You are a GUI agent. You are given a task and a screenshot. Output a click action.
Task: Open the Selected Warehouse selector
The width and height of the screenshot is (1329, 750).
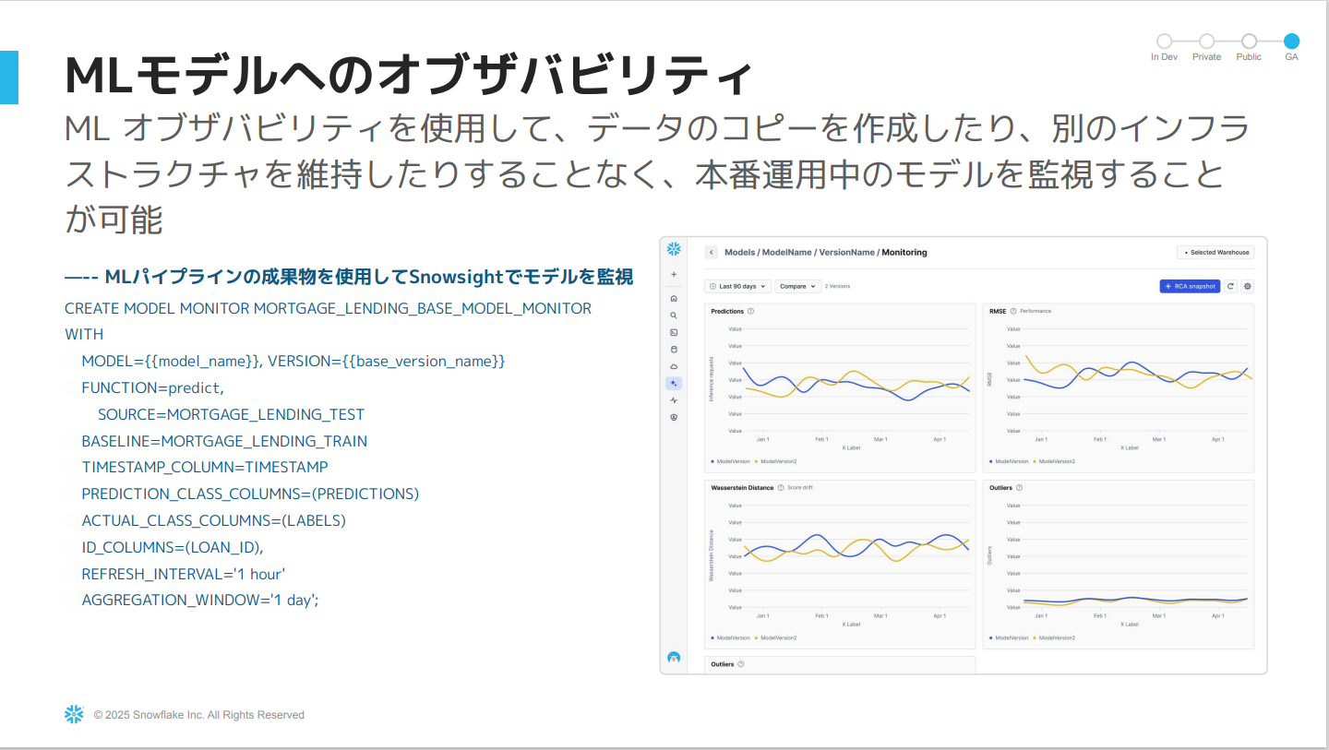pyautogui.click(x=1215, y=252)
